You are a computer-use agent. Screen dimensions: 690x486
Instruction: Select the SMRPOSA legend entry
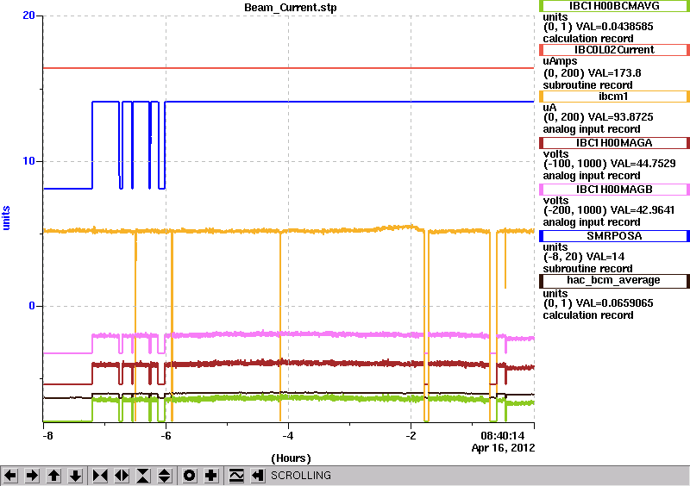click(614, 236)
